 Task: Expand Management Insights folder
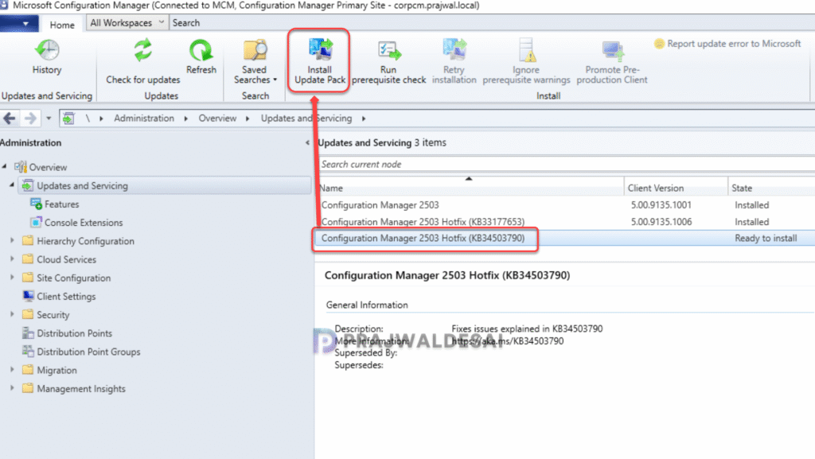point(12,388)
